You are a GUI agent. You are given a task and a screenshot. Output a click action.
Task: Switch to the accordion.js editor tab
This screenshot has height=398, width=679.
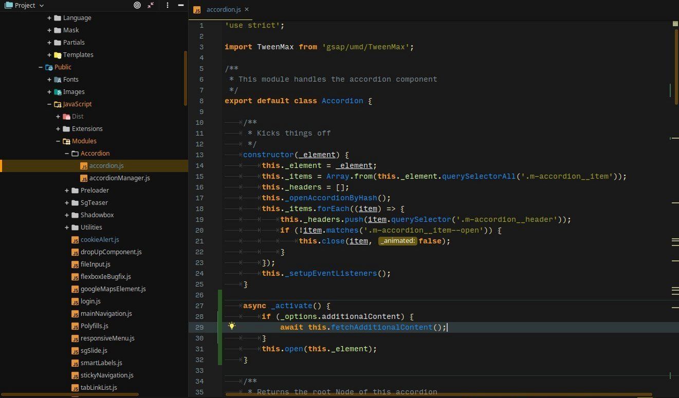tap(224, 9)
